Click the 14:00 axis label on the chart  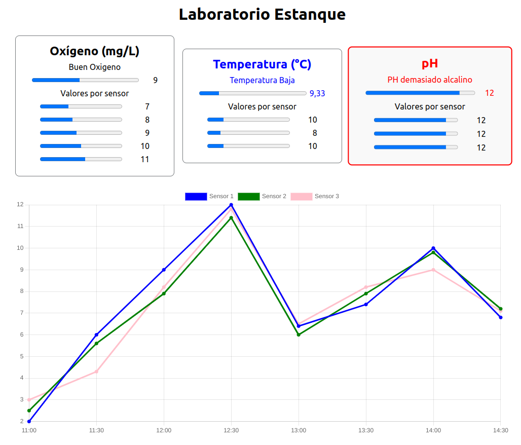(433, 430)
